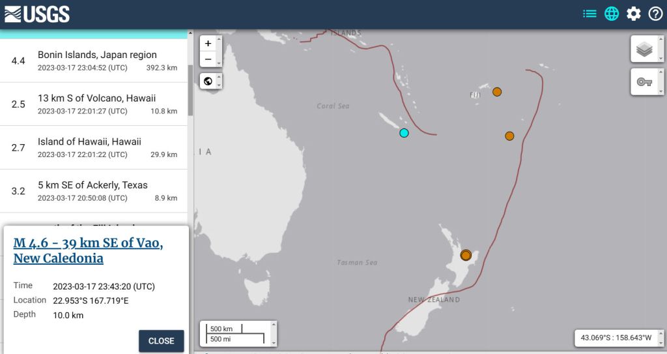
Task: Zoom out with the minus button
Action: (x=208, y=59)
